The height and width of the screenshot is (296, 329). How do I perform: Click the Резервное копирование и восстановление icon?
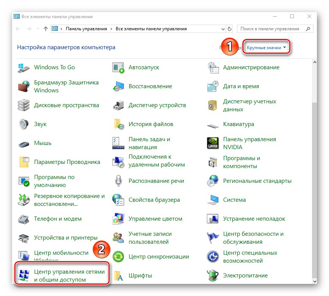tap(23, 200)
